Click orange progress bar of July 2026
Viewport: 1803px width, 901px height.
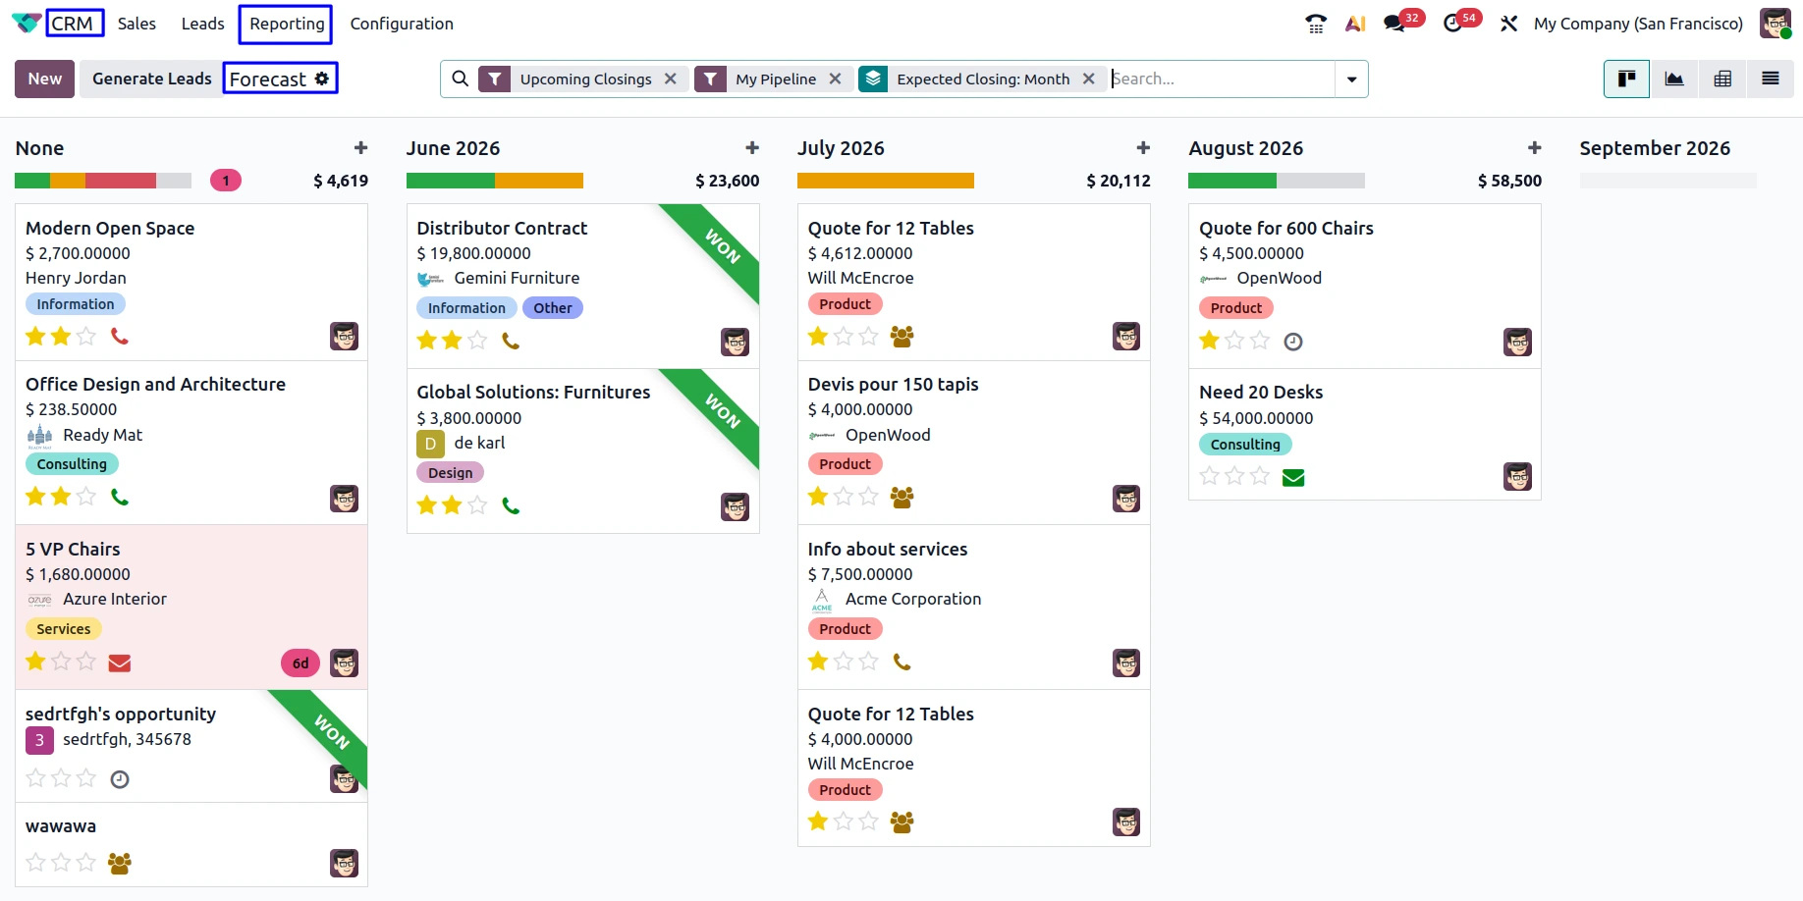click(885, 181)
